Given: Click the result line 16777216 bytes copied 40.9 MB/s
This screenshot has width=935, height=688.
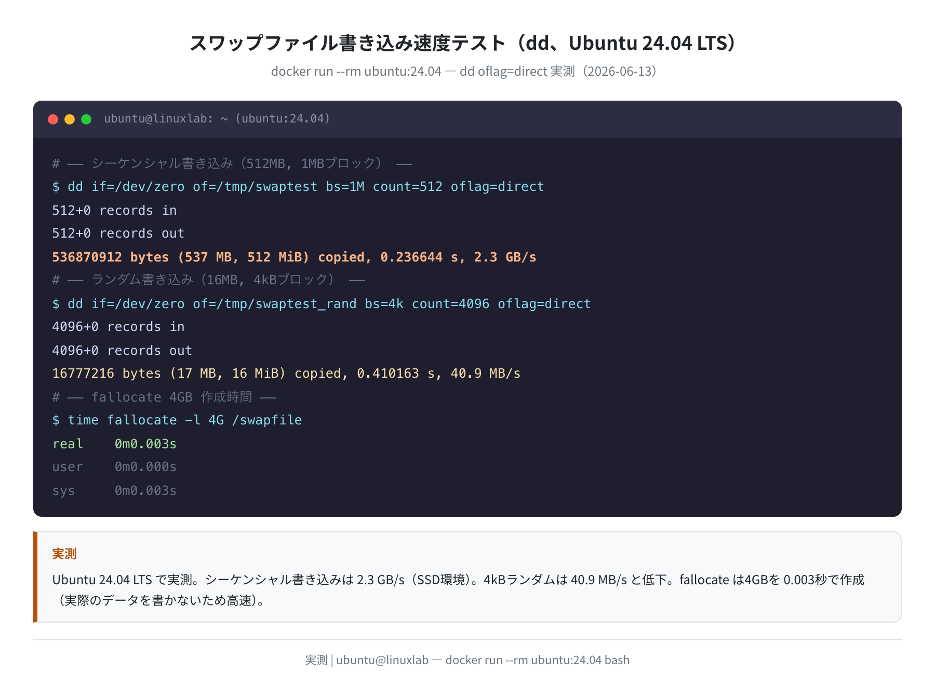Looking at the screenshot, I should [x=286, y=374].
